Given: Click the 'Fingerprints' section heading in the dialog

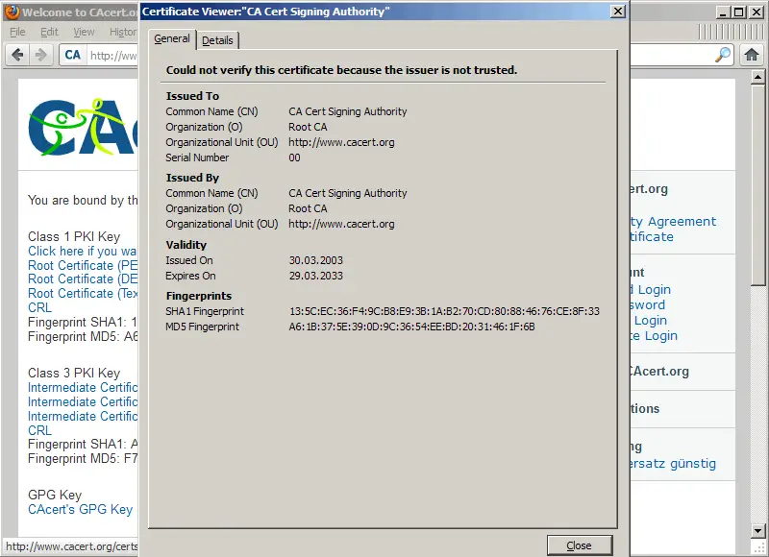Looking at the screenshot, I should click(199, 296).
